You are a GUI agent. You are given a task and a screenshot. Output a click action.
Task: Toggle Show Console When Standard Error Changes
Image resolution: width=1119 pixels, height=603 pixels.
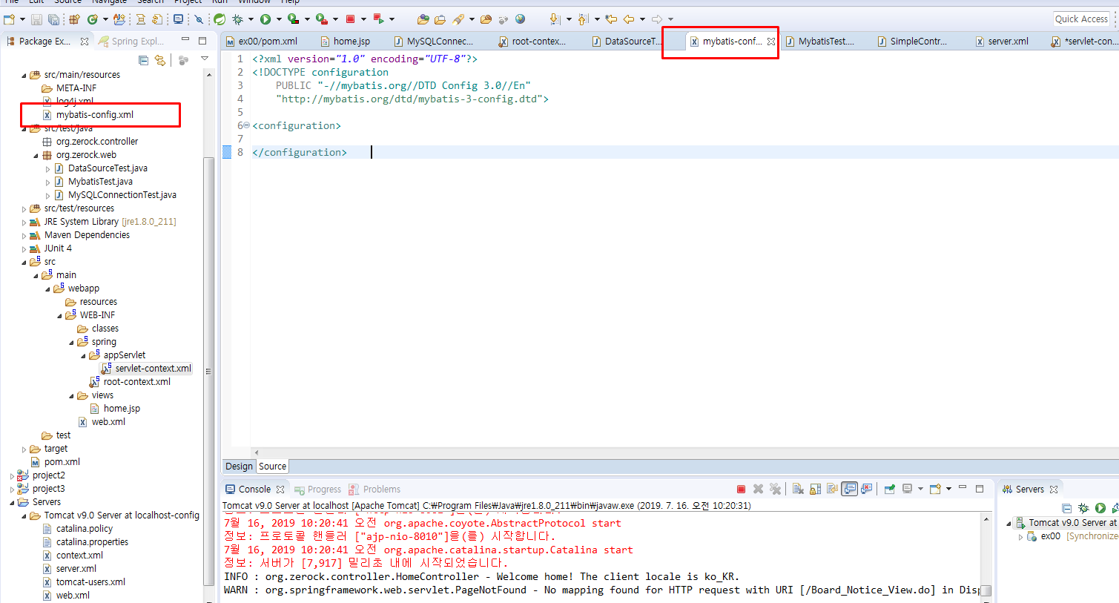click(x=867, y=489)
